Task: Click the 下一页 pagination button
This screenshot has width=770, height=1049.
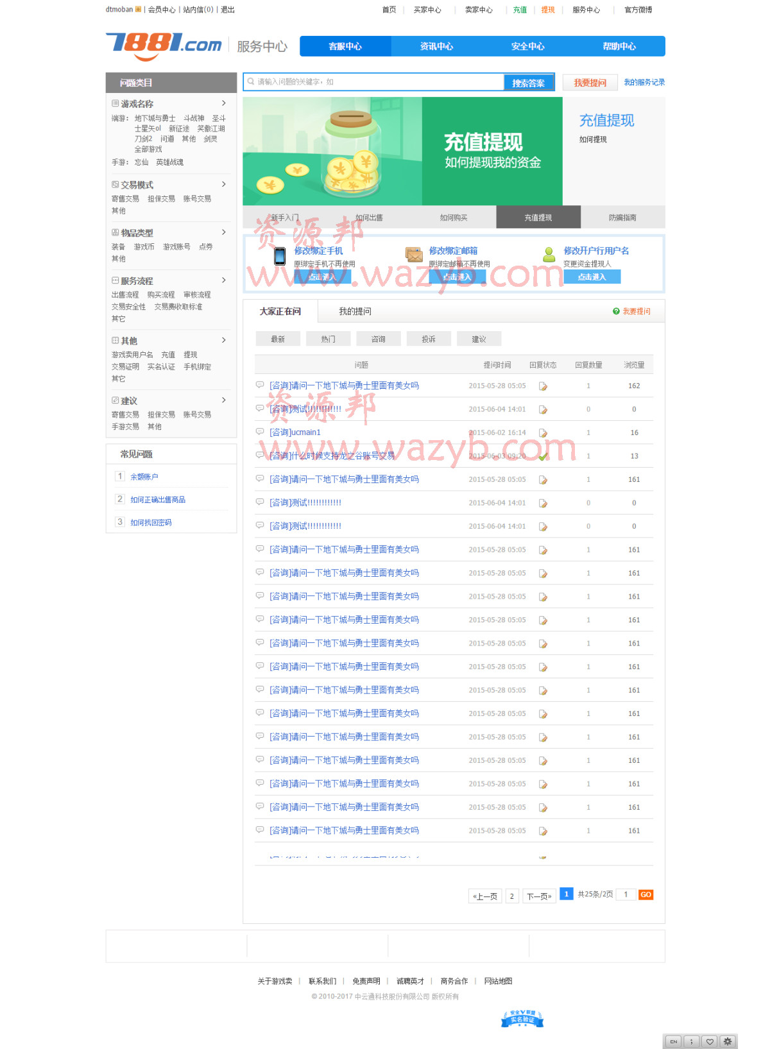Action: 539,896
